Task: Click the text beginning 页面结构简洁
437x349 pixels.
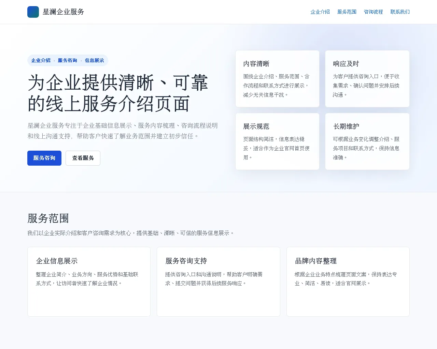Action: coord(277,148)
